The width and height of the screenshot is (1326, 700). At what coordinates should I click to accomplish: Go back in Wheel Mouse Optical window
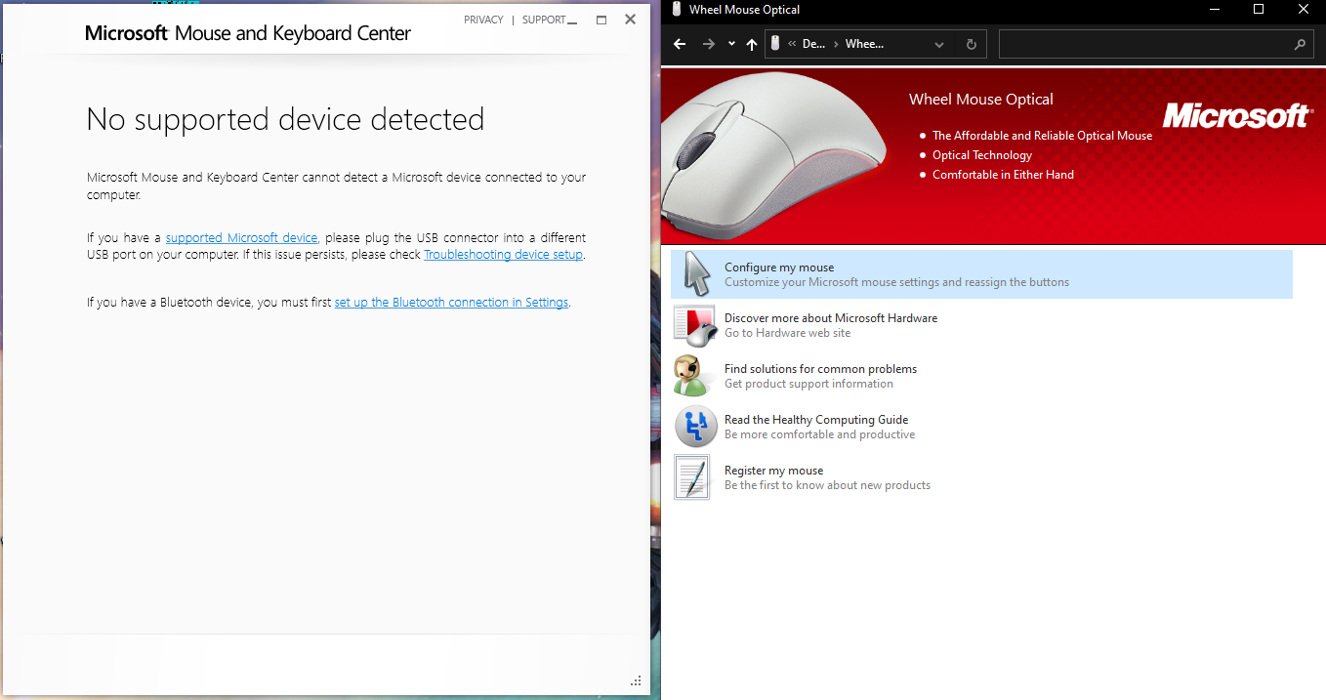681,44
